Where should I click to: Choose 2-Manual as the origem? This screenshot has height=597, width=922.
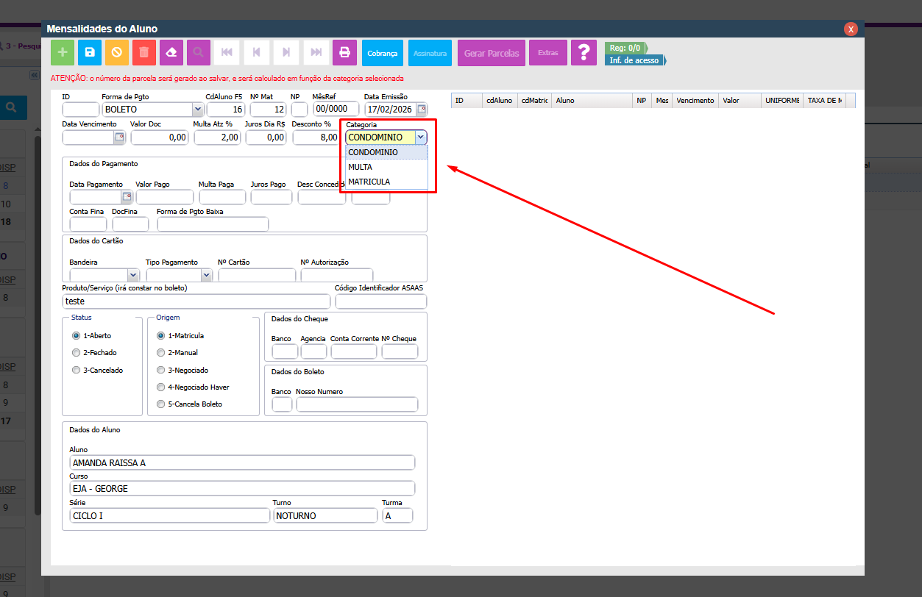160,353
